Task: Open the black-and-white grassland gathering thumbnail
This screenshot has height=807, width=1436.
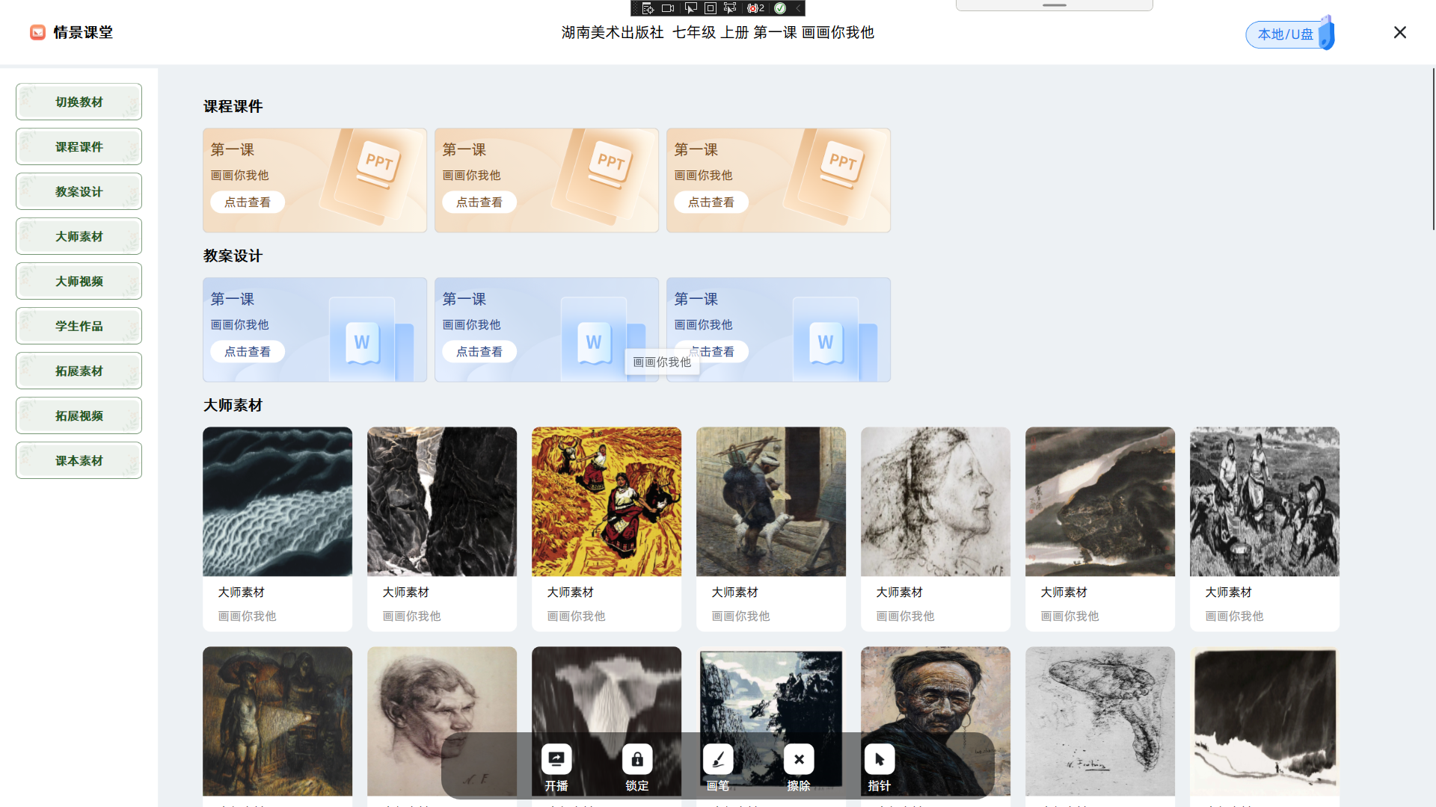Action: coord(1265,501)
